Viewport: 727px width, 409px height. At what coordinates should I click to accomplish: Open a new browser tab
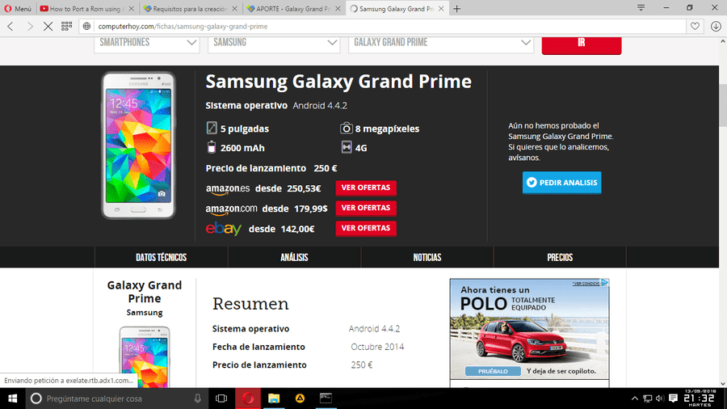pos(456,9)
